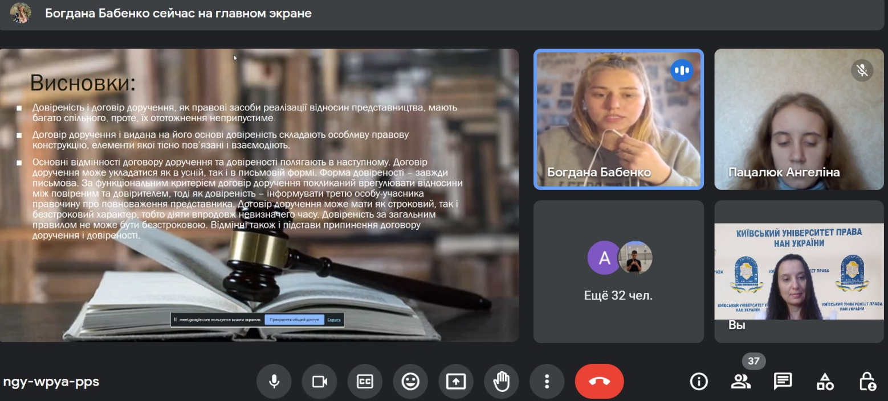Show the participants list people icon
The height and width of the screenshot is (401, 888).
pyautogui.click(x=740, y=381)
